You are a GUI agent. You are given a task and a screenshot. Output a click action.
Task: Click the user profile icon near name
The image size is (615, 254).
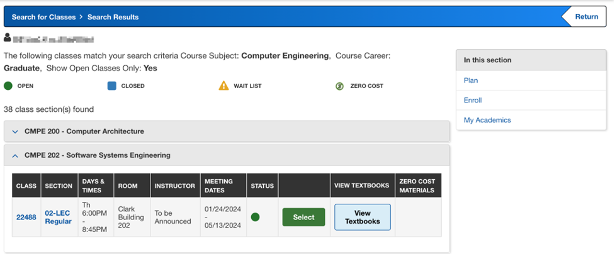point(8,38)
